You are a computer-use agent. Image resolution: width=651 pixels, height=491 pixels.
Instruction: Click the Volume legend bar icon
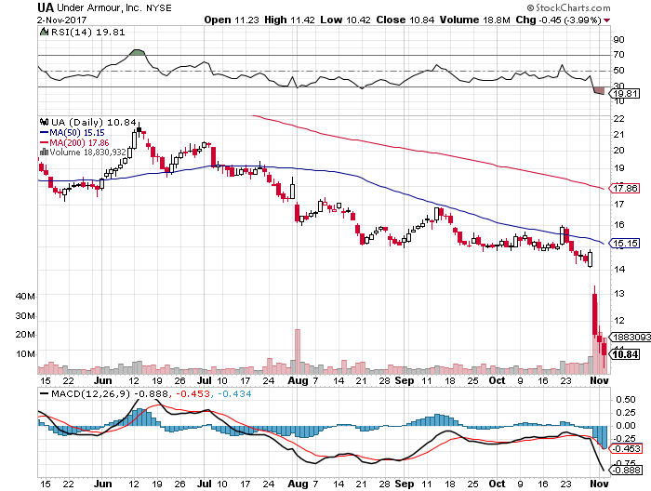coord(43,153)
